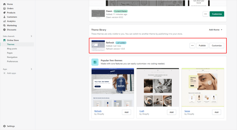Click the Marketing megaphone icon

point(4,26)
